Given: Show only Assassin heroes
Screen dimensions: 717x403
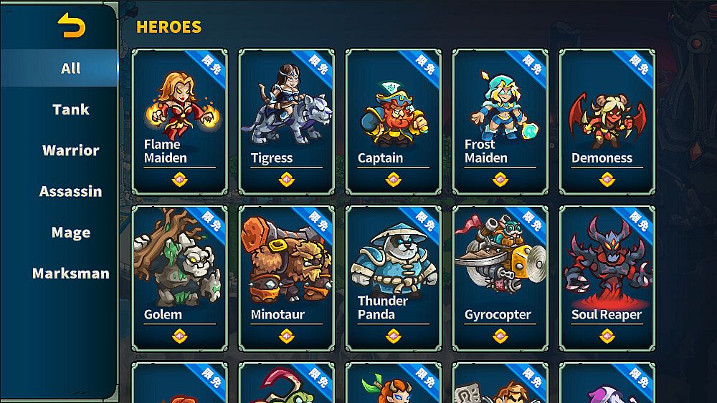Looking at the screenshot, I should click(71, 191).
